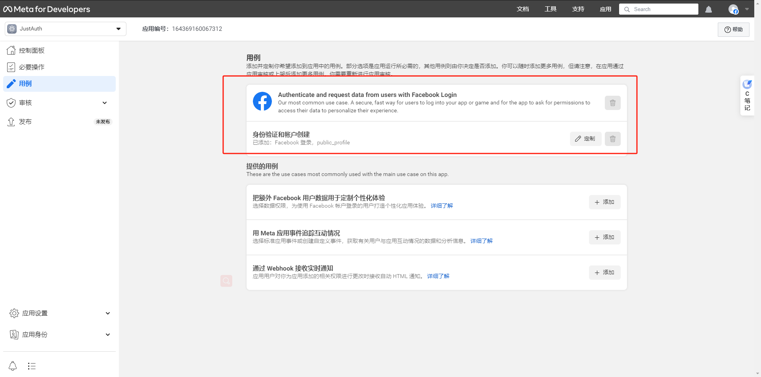Click the Meta for Developers logo

coord(47,9)
